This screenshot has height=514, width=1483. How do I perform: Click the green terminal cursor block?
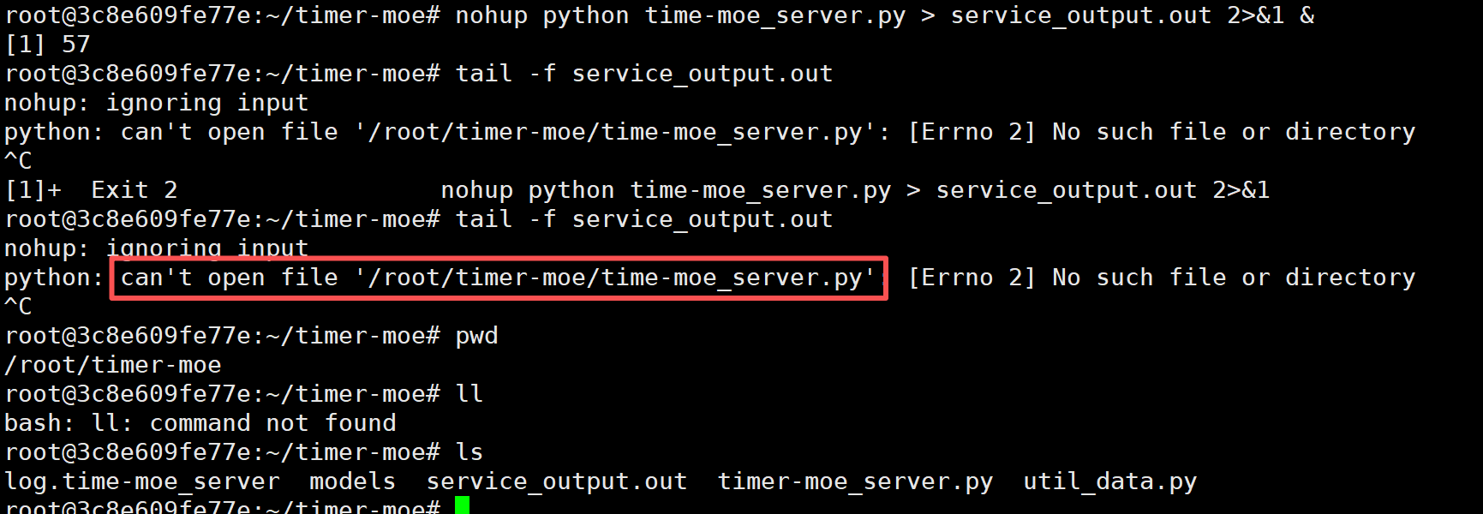click(x=462, y=505)
